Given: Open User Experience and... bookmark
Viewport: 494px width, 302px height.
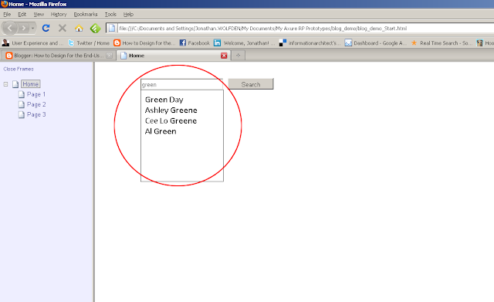Looking at the screenshot, I should coord(32,43).
